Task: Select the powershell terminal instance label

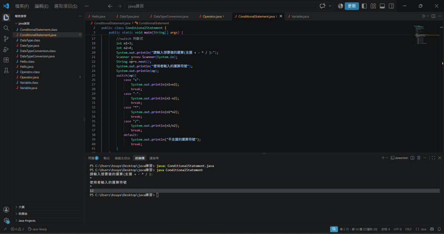Action: point(399,158)
